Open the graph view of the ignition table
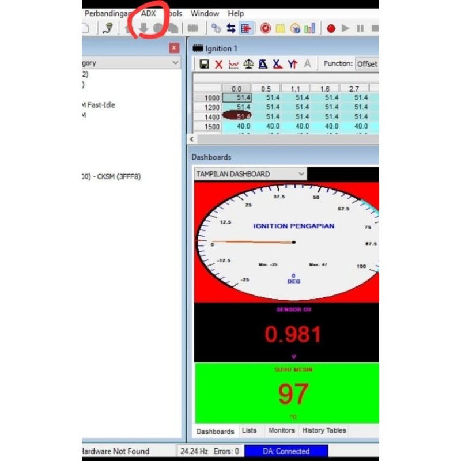This screenshot has height=461, width=461. [233, 63]
